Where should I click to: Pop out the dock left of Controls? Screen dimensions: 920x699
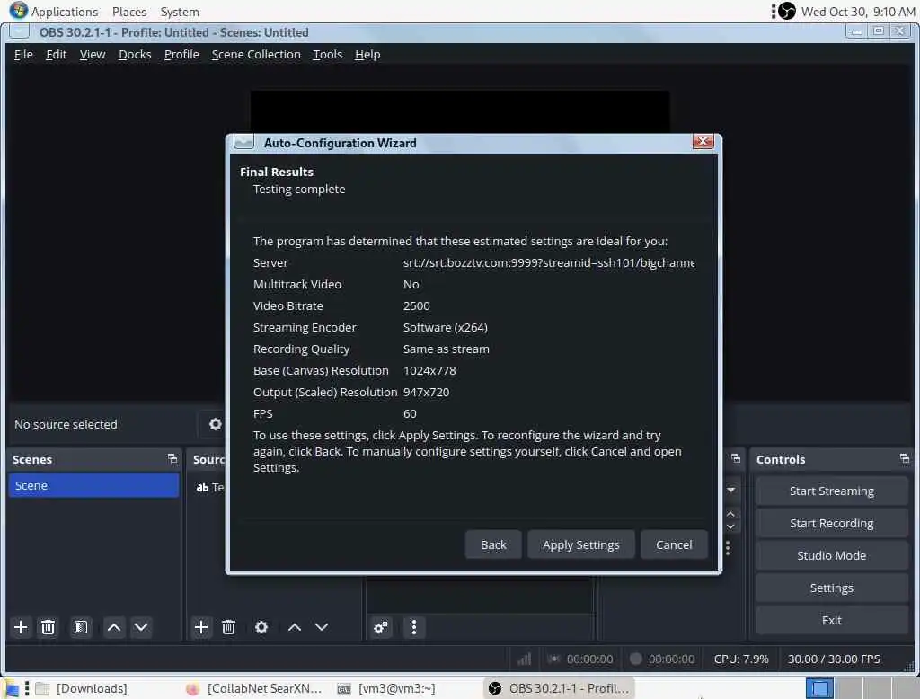click(736, 459)
